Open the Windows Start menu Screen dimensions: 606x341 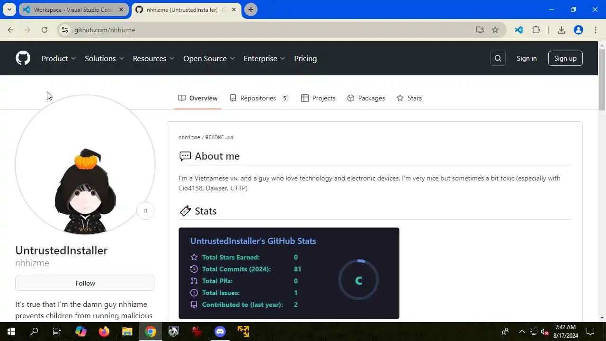click(x=11, y=332)
